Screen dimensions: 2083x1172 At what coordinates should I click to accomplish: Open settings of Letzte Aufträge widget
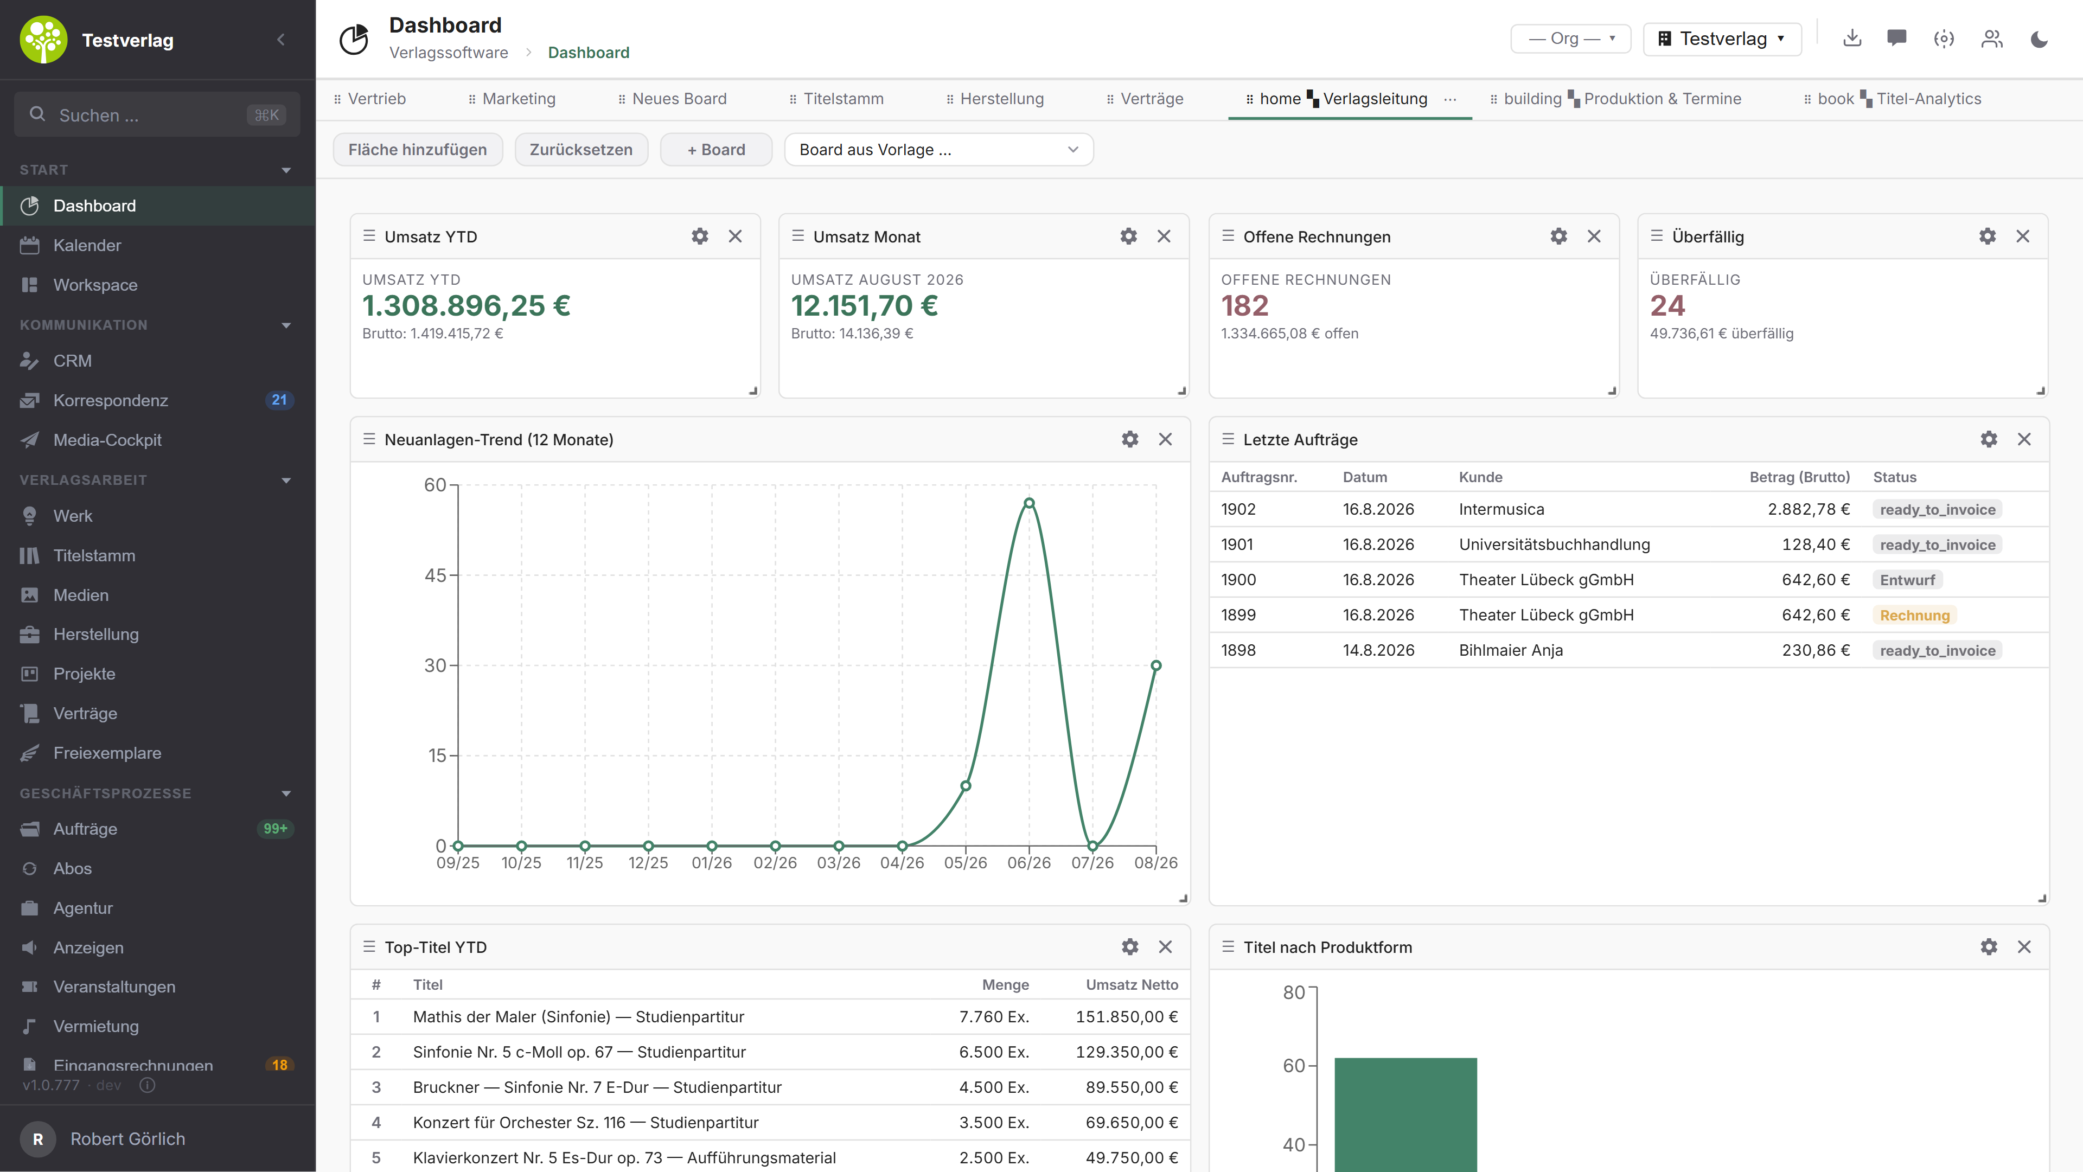tap(1989, 439)
